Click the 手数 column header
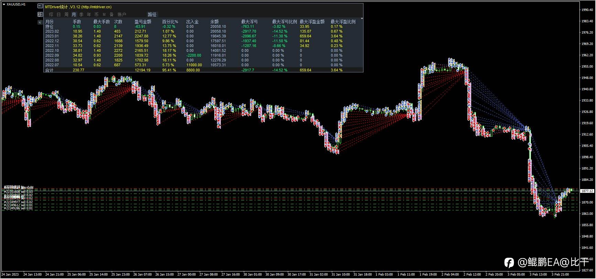This screenshot has height=279, width=596. tap(77, 22)
